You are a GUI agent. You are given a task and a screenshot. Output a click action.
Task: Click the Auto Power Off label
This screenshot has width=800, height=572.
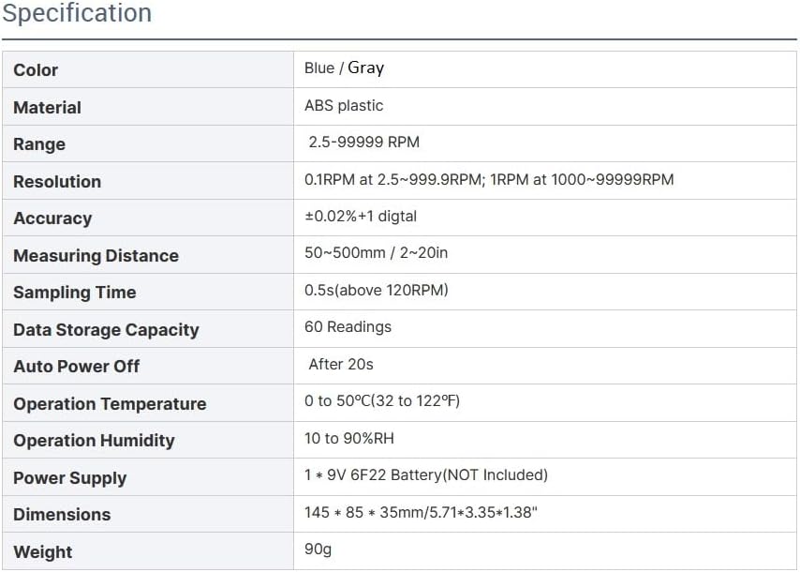tap(77, 367)
